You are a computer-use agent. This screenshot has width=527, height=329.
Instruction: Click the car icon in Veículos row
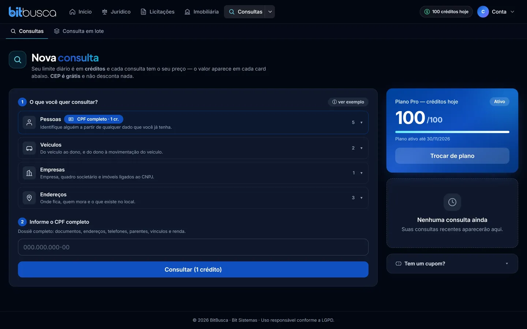click(x=29, y=148)
